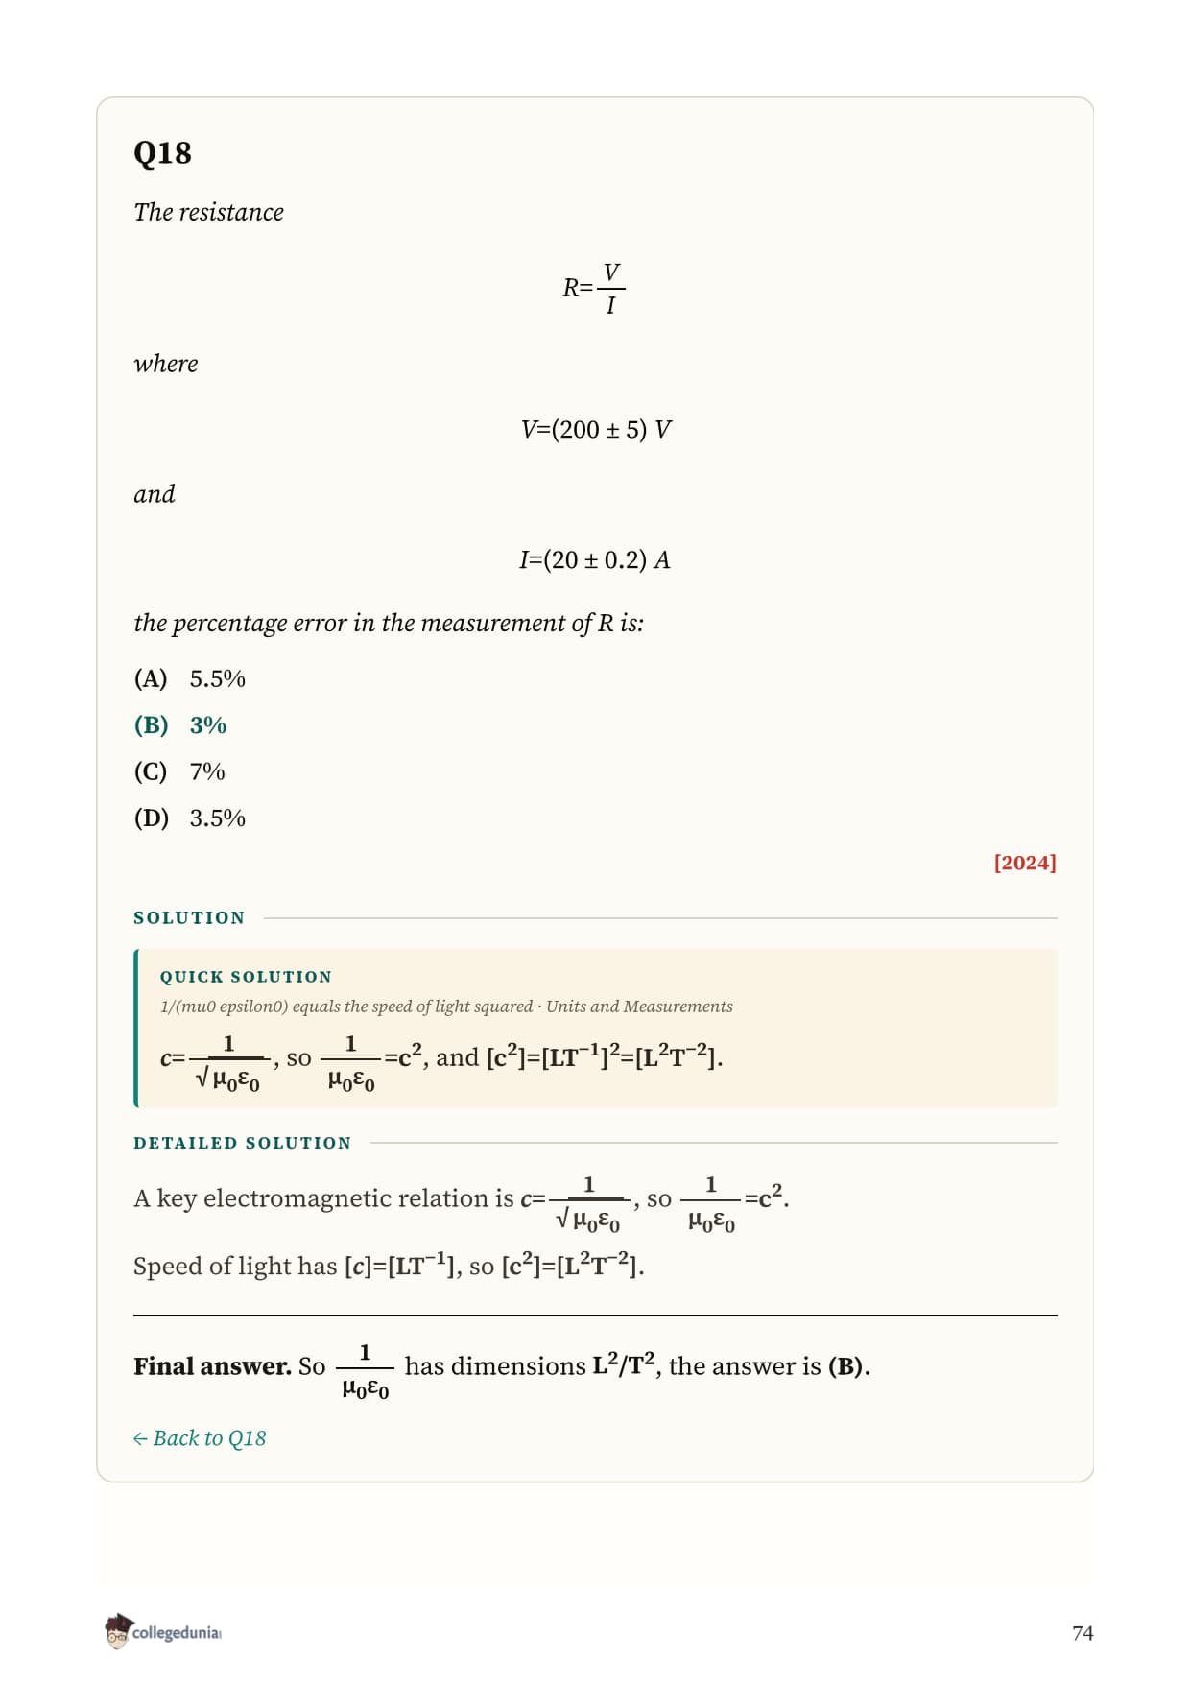Click the QUICK SOLUTION heading
Image resolution: width=1190 pixels, height=1683 pixels.
click(246, 976)
